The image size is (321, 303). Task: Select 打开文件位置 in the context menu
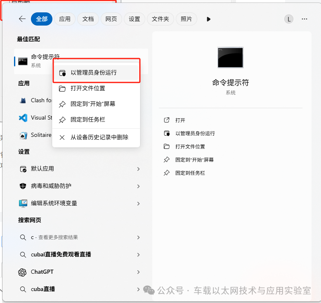pos(96,88)
